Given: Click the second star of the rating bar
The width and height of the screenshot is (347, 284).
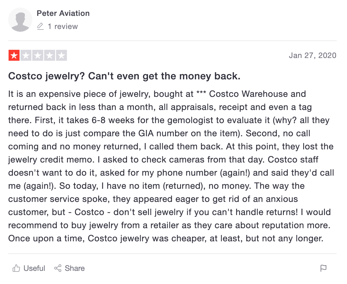Looking at the screenshot, I should (x=26, y=55).
